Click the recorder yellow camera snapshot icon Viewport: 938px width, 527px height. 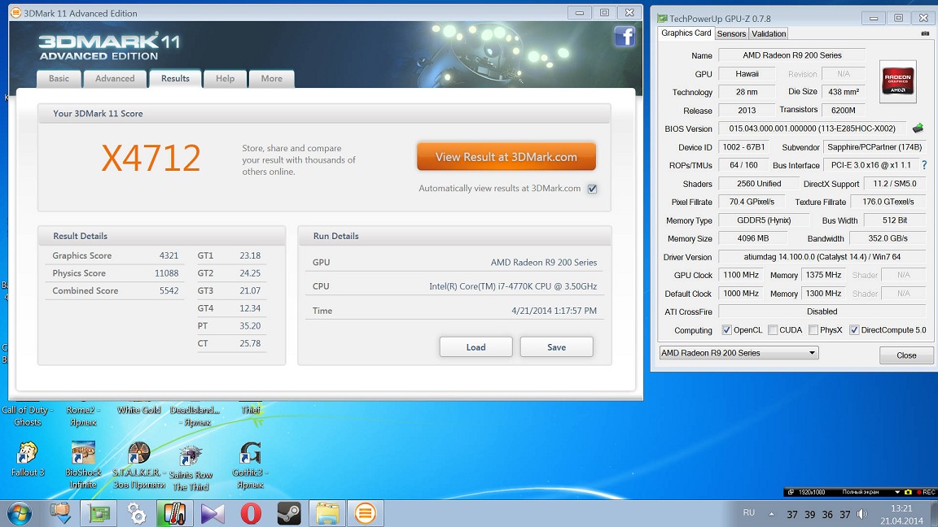click(x=908, y=492)
